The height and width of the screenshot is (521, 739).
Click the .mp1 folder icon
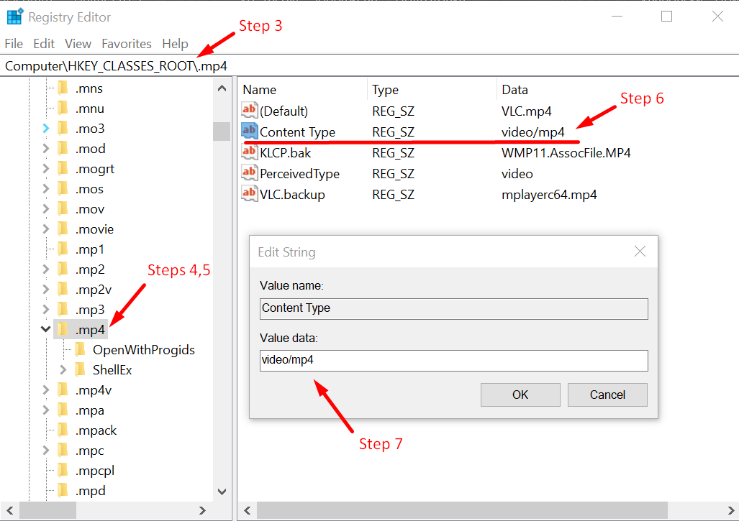(x=63, y=249)
